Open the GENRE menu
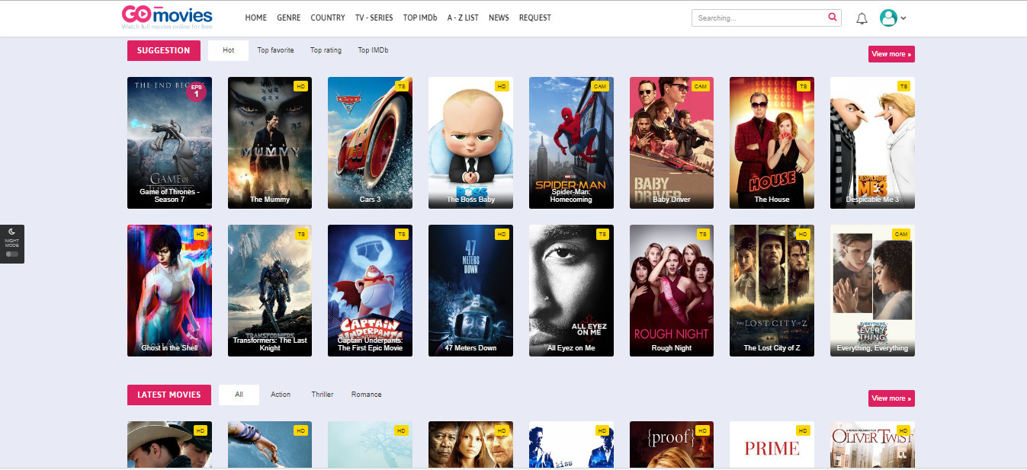The height and width of the screenshot is (470, 1027). (288, 18)
